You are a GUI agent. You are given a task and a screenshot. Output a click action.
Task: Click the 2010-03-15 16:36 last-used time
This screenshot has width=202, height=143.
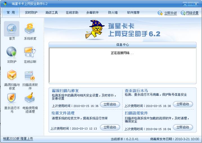(x=86, y=106)
